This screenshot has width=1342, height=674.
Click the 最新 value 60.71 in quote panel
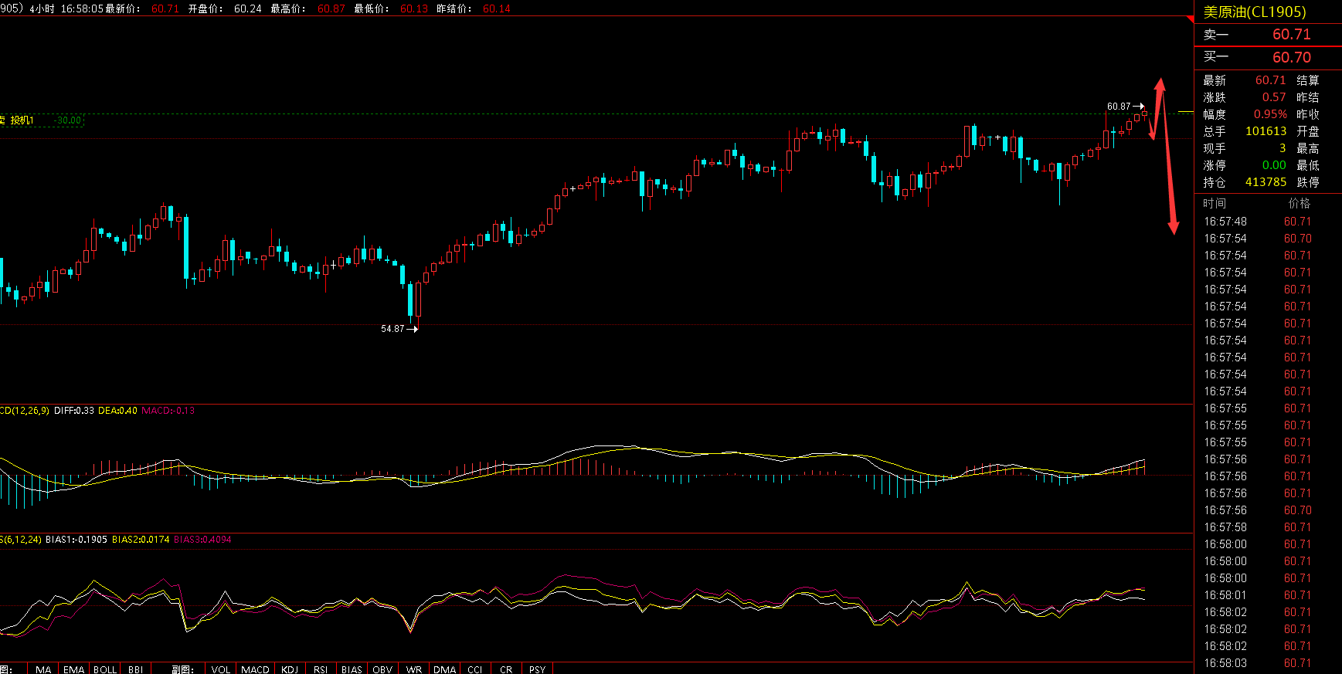pyautogui.click(x=1270, y=80)
